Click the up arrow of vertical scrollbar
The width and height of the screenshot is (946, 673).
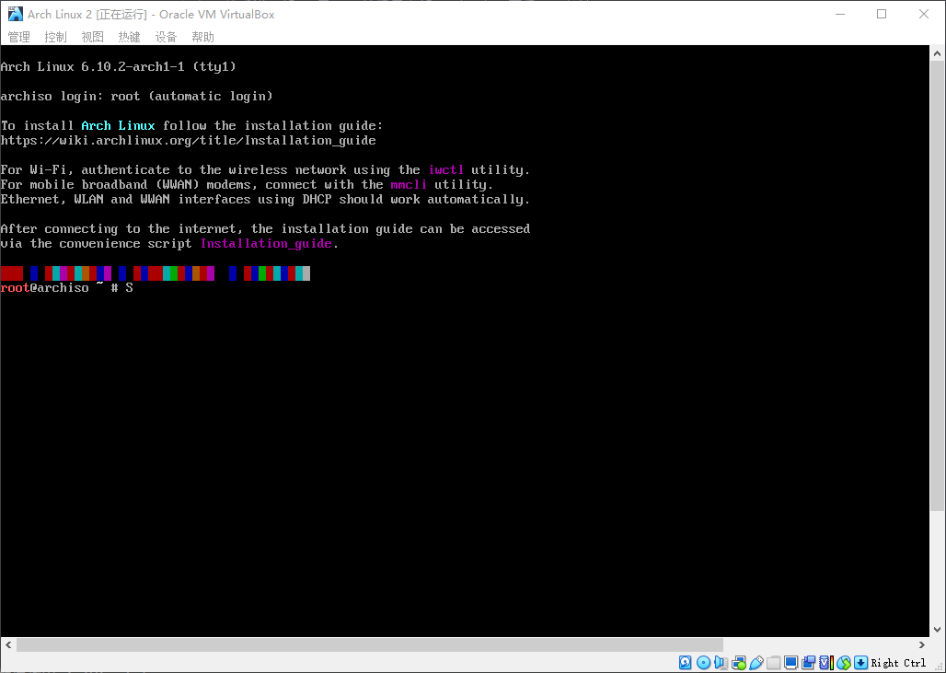937,53
